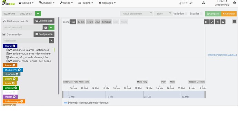Viewport: 238px width, 134px height.
Task: Expand the Bureau commands group
Action: pyautogui.click(x=10, y=65)
